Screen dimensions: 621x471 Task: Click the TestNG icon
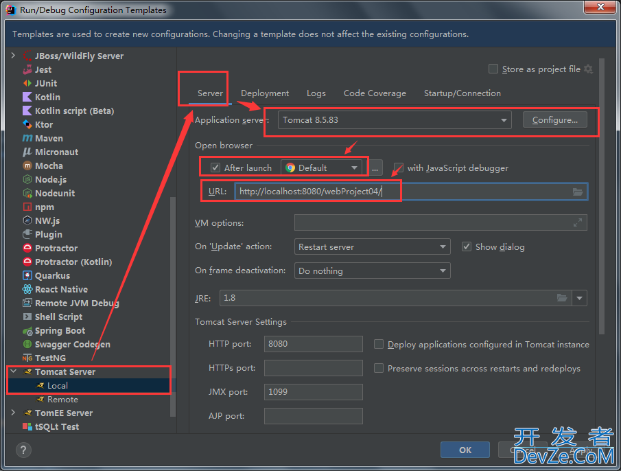click(27, 358)
